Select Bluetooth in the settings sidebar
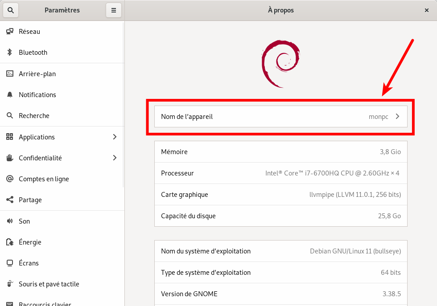This screenshot has height=306, width=437. click(62, 53)
